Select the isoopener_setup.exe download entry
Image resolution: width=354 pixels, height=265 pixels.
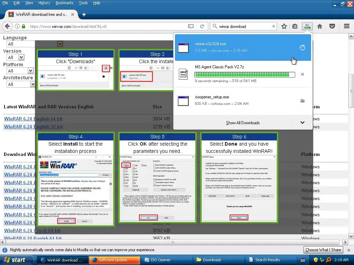click(x=243, y=101)
